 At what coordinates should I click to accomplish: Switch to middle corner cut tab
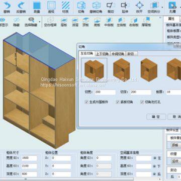tap(118, 54)
